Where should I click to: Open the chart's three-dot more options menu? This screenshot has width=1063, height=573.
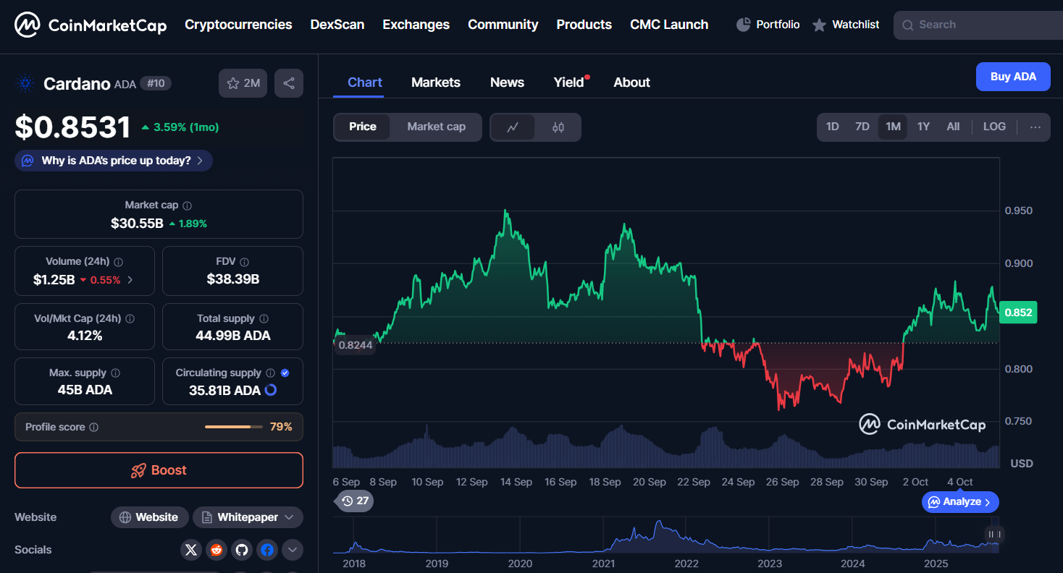coord(1035,127)
